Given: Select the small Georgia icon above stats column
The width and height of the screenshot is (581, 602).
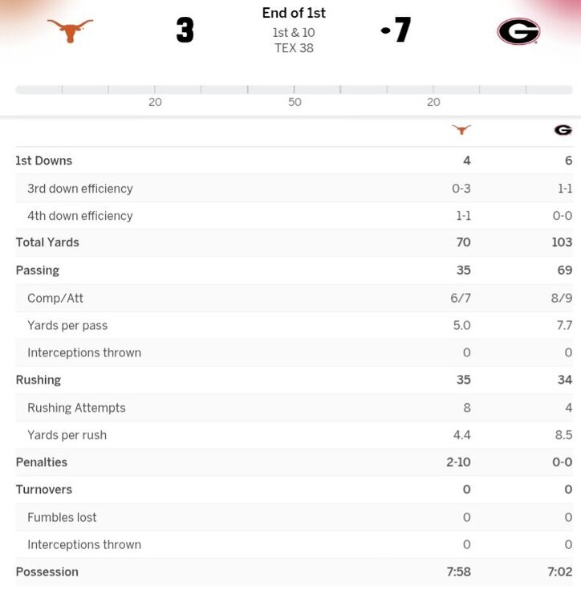Looking at the screenshot, I should point(563,130).
